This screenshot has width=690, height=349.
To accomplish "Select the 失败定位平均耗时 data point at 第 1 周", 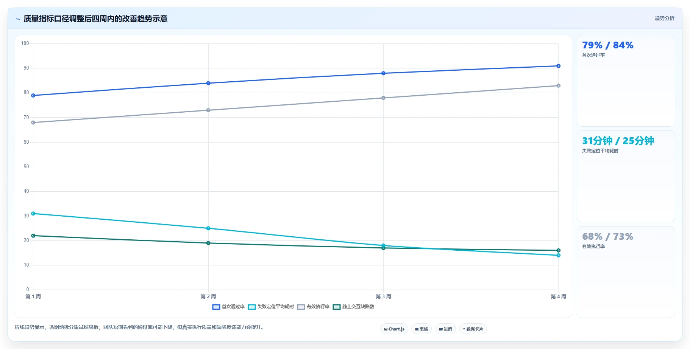I will [x=33, y=214].
